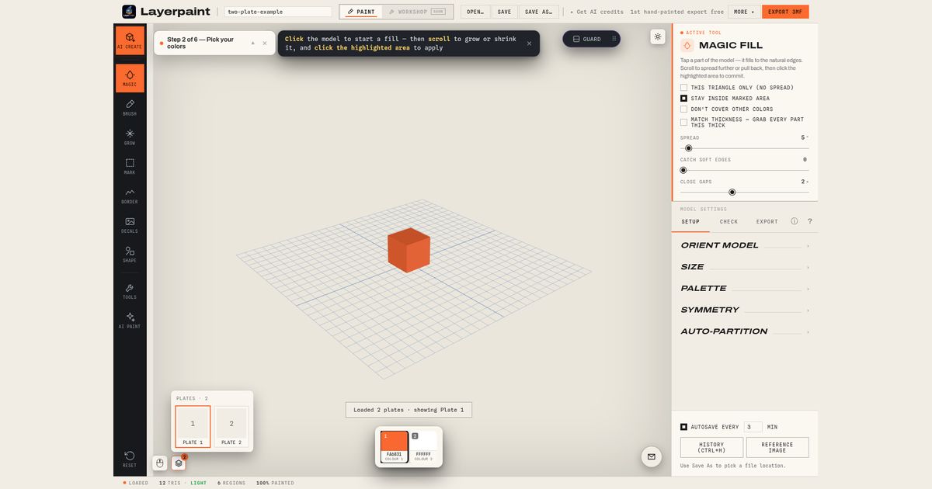Enable Don't Cover Other Colors

coord(683,109)
